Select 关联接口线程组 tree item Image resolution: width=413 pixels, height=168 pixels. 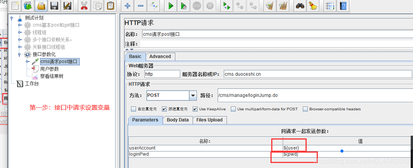tap(49, 47)
